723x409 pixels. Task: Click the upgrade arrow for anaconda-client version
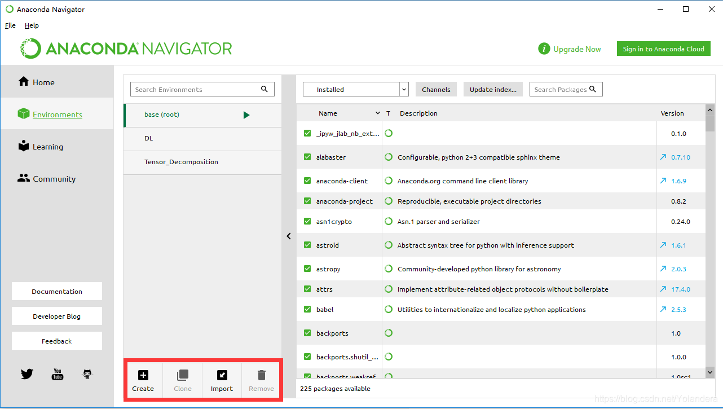(x=663, y=181)
